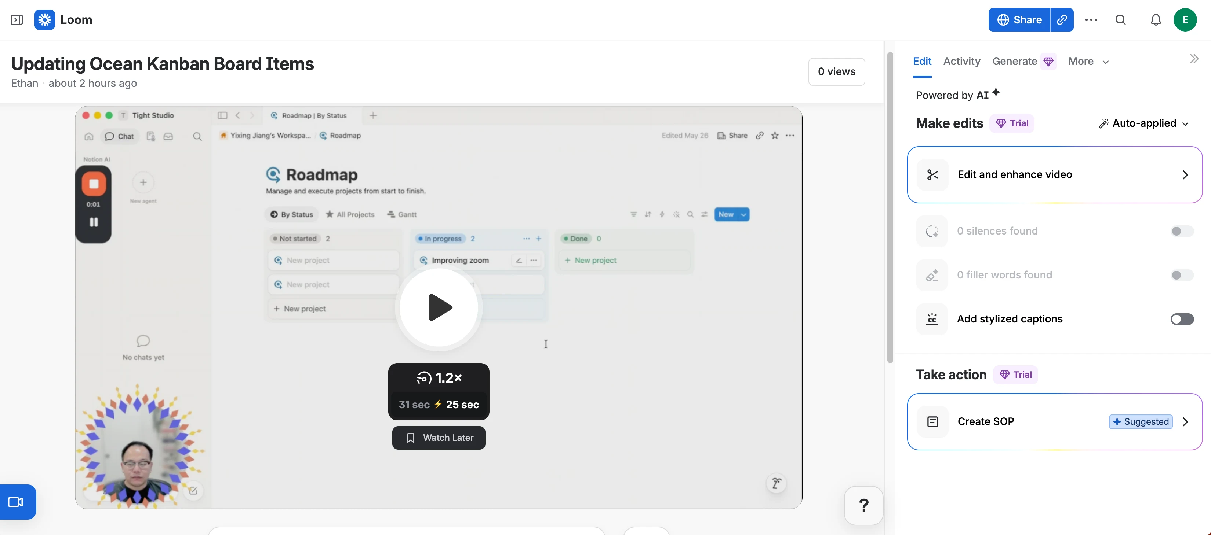Click the Watch Later button
Viewport: 1211px width, 535px height.
tap(439, 438)
